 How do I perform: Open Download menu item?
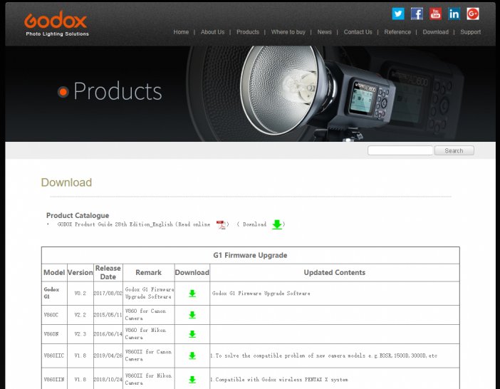click(x=436, y=32)
